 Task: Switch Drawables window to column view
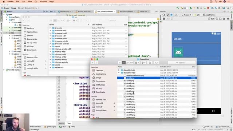127,63
